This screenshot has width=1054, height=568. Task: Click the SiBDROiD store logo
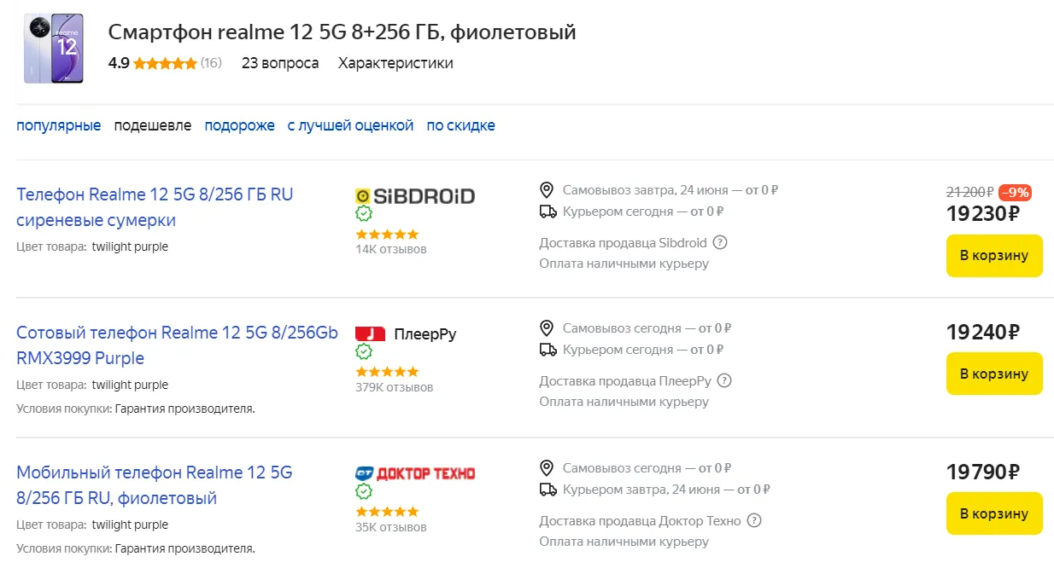click(x=415, y=196)
